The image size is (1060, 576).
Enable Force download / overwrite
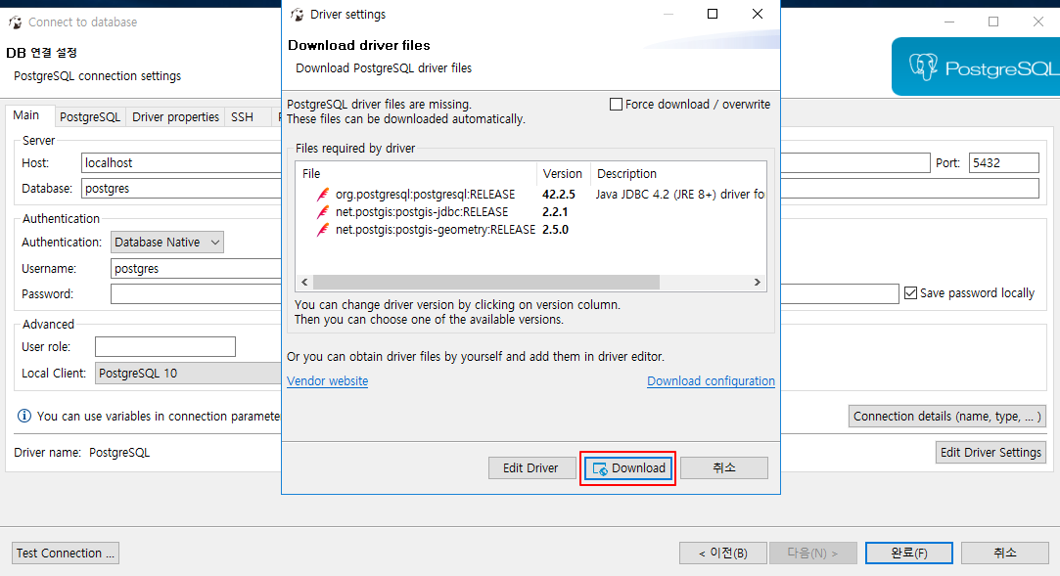616,104
